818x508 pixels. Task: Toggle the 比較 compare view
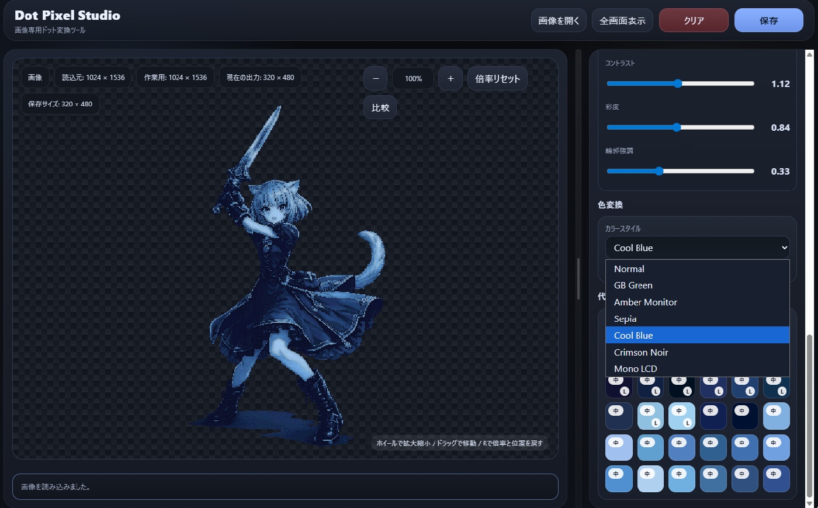click(380, 107)
